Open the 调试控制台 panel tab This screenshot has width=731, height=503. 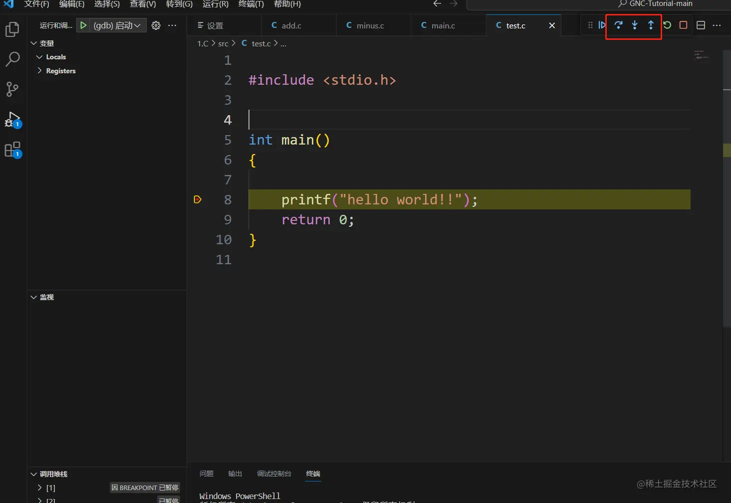click(x=274, y=474)
